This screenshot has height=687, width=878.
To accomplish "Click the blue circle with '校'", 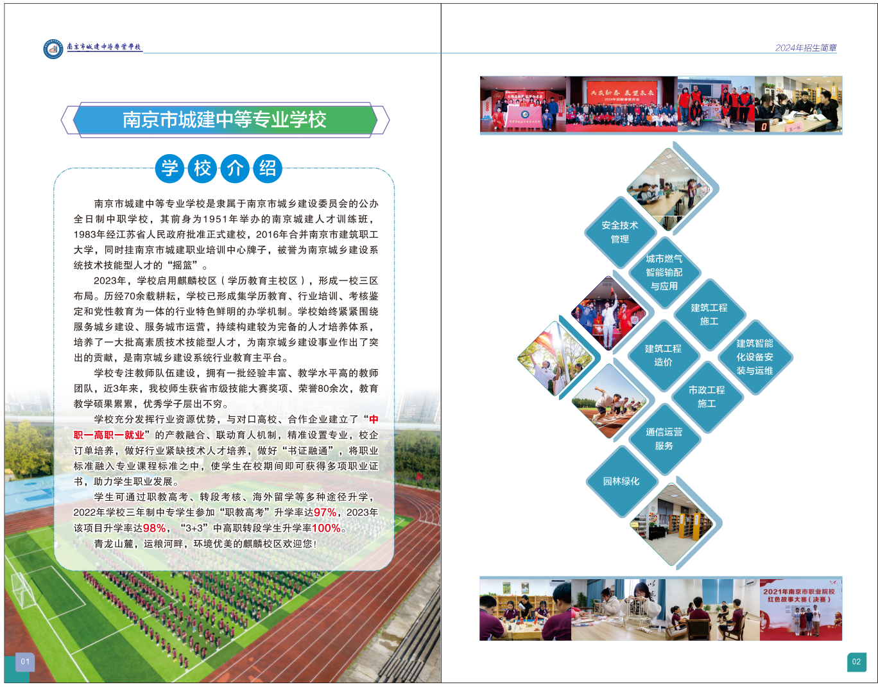I will coord(202,168).
